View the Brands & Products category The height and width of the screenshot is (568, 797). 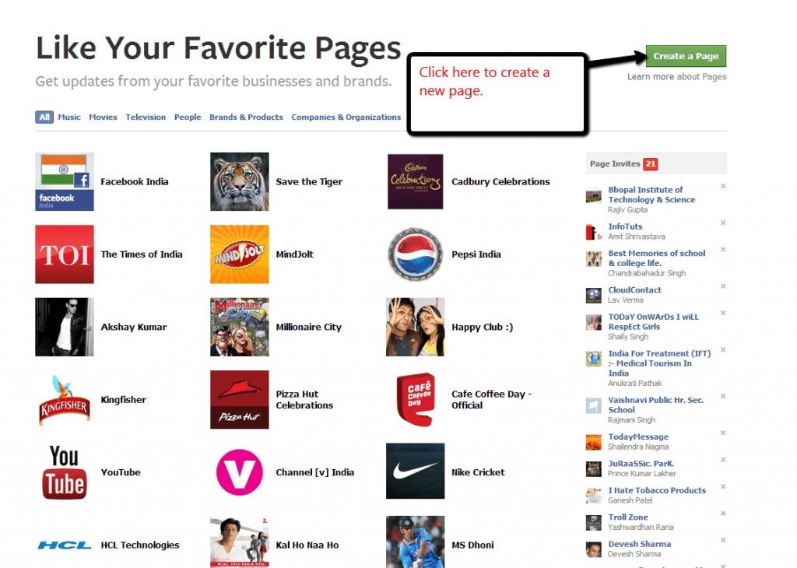pos(246,117)
